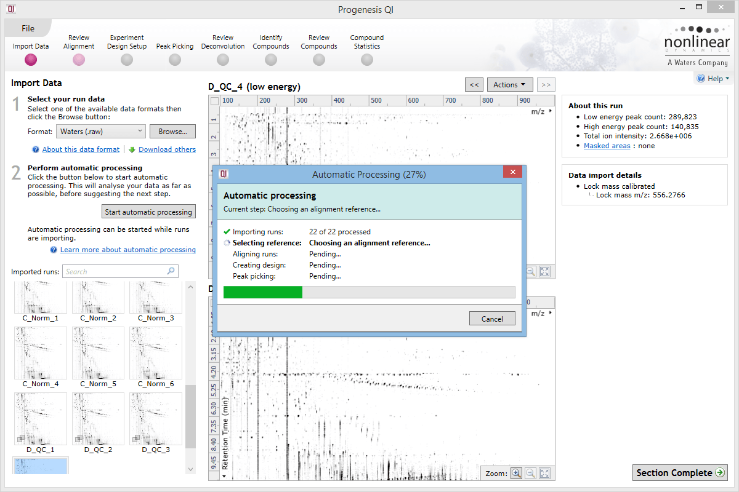This screenshot has width=739, height=492.
Task: Click the magnifier in Imported runs search
Action: (x=171, y=271)
